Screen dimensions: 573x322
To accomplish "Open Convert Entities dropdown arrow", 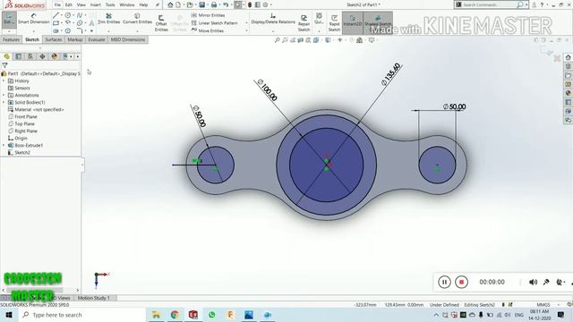I will point(137,31).
